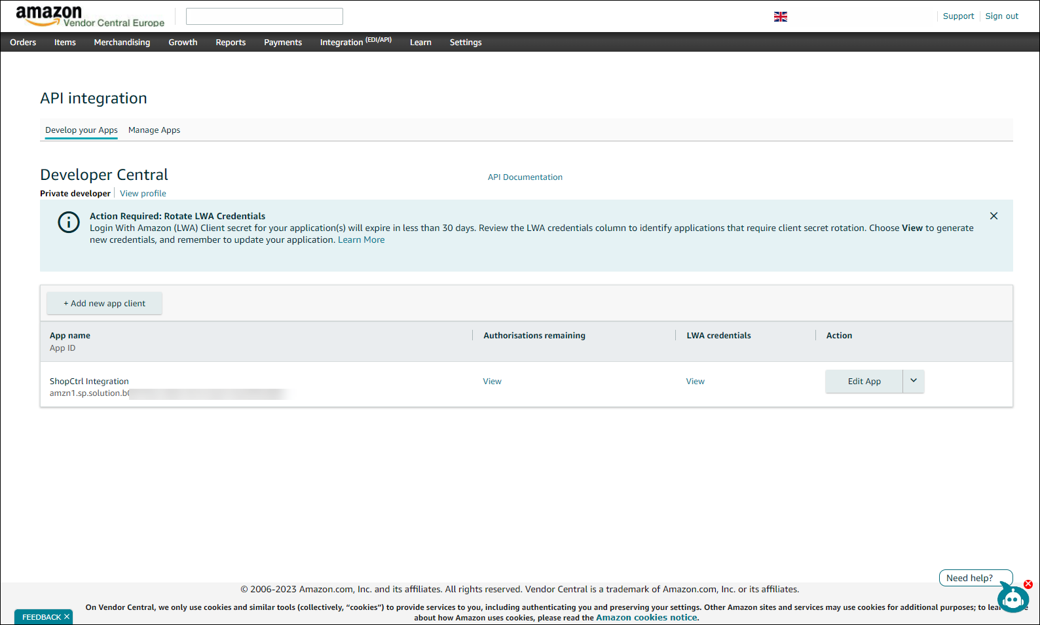1040x625 pixels.
Task: View Authorisations remaining for ShopCtrl Integration
Action: coord(492,382)
